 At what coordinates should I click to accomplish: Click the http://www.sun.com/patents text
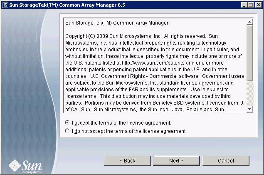coord(153,63)
